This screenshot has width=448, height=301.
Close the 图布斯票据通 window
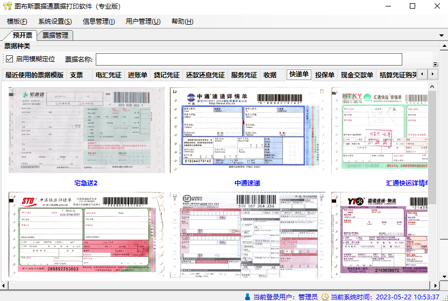[x=437, y=6]
